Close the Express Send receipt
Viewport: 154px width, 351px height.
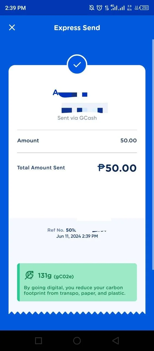pyautogui.click(x=12, y=27)
